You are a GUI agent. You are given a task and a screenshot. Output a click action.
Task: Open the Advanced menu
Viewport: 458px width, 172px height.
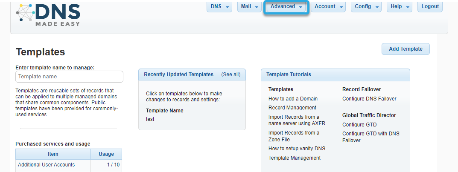286,6
